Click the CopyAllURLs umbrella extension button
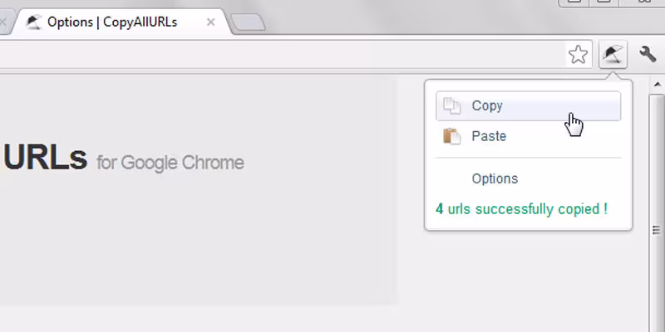 613,55
